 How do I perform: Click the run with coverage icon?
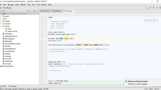click(x=157, y=8)
